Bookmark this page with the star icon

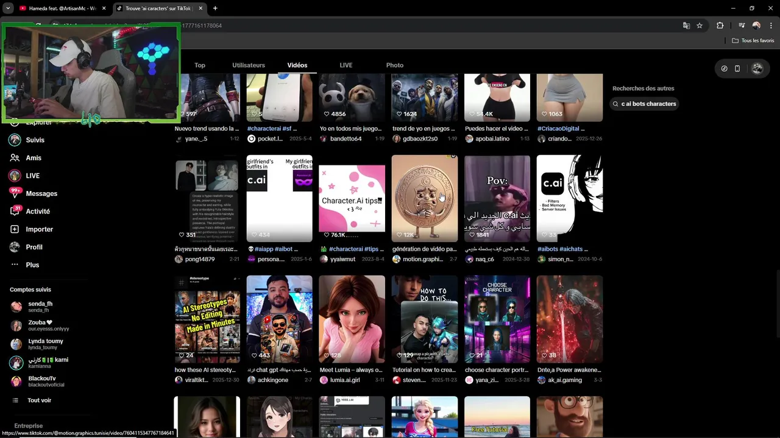[700, 26]
